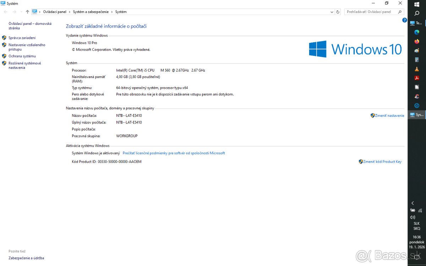Open Ovládací panel breadcrumb
The width and height of the screenshot is (426, 266).
pyautogui.click(x=55, y=12)
